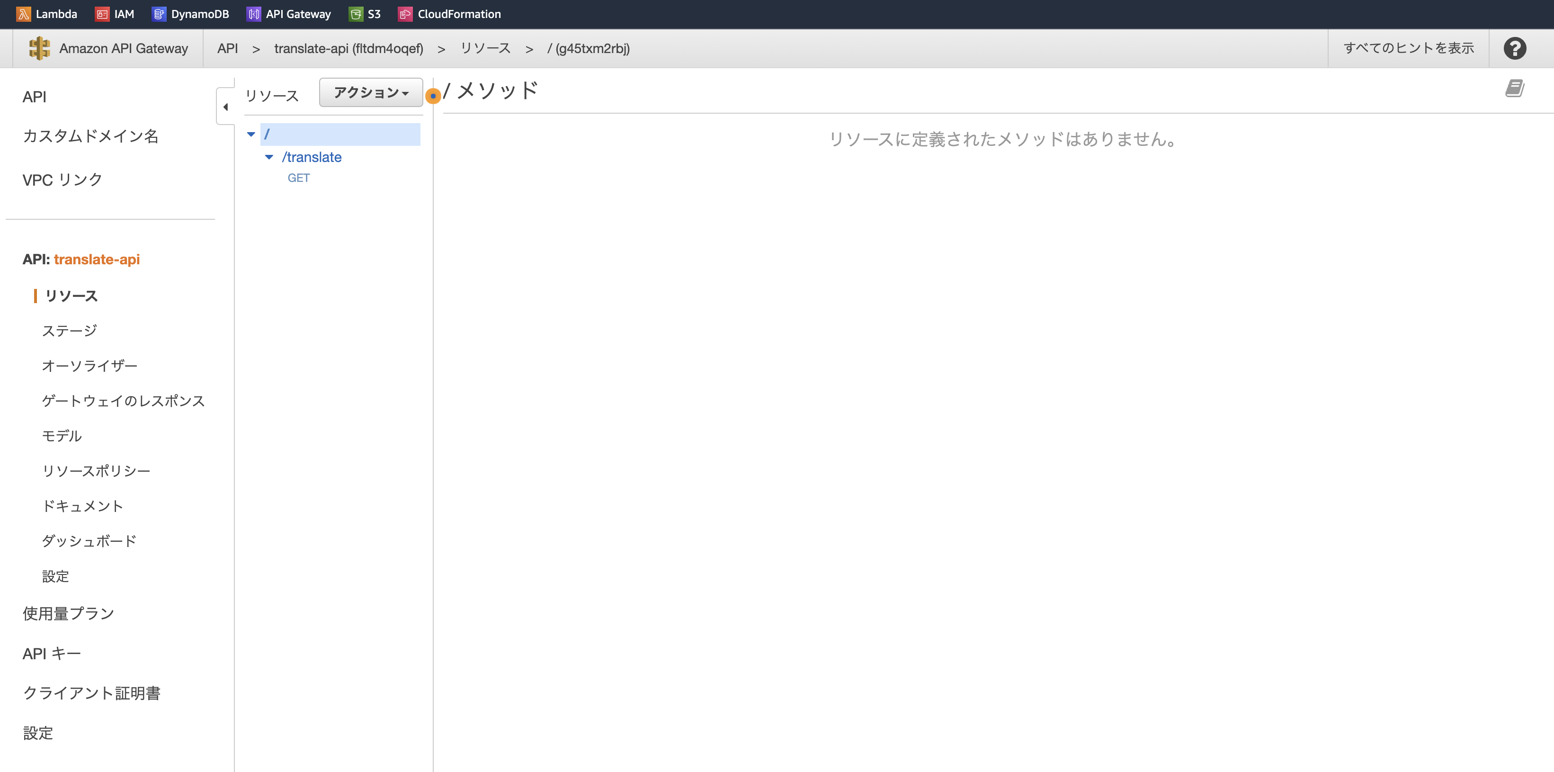The height and width of the screenshot is (772, 1554).
Task: Open the アクション dropdown
Action: click(370, 92)
